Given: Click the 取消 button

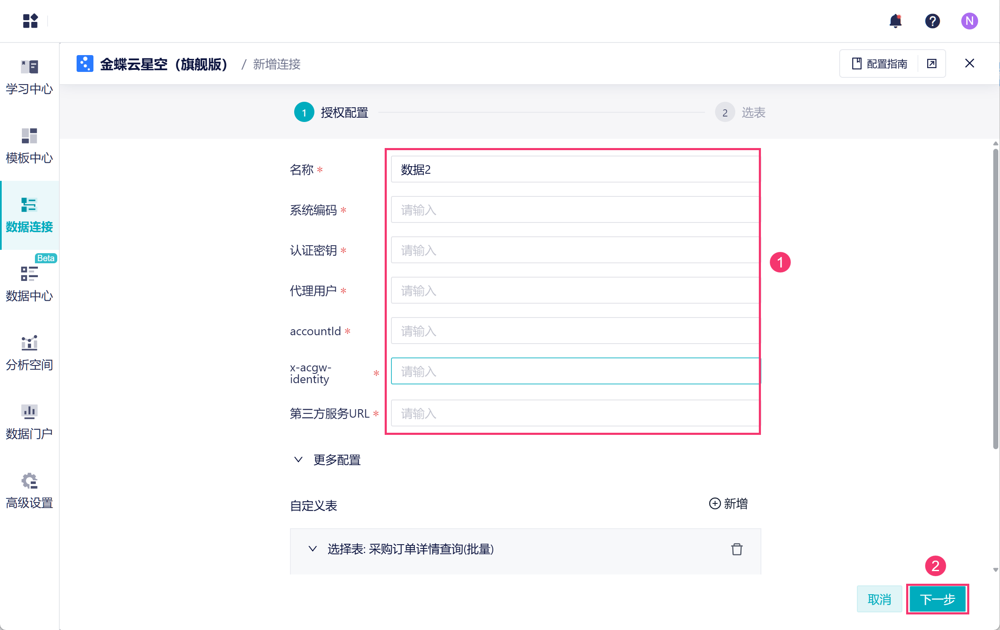Looking at the screenshot, I should 879,599.
